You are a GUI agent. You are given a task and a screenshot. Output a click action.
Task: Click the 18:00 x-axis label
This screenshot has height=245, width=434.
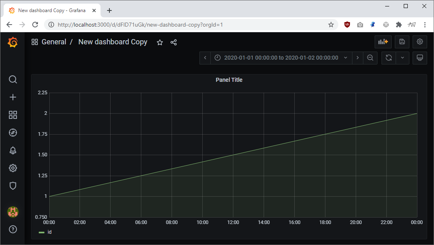click(325, 222)
